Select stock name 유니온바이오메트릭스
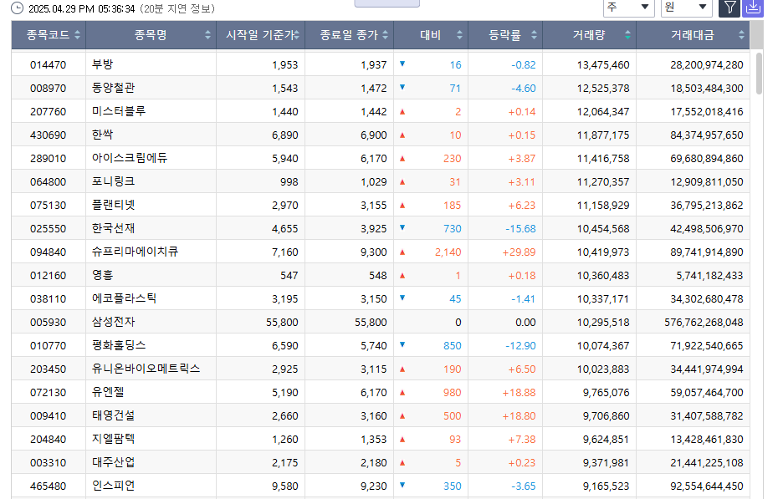The height and width of the screenshot is (499, 778). point(146,369)
